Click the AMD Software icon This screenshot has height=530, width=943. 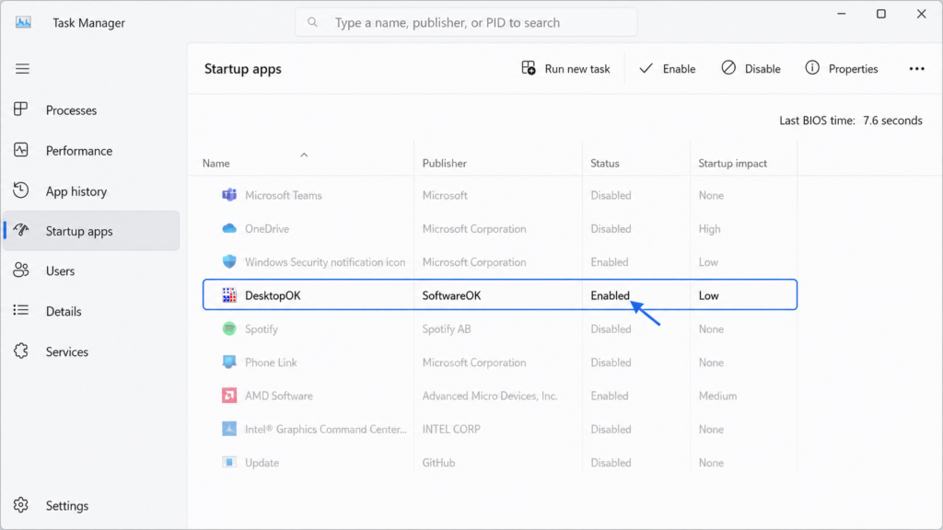pos(229,396)
